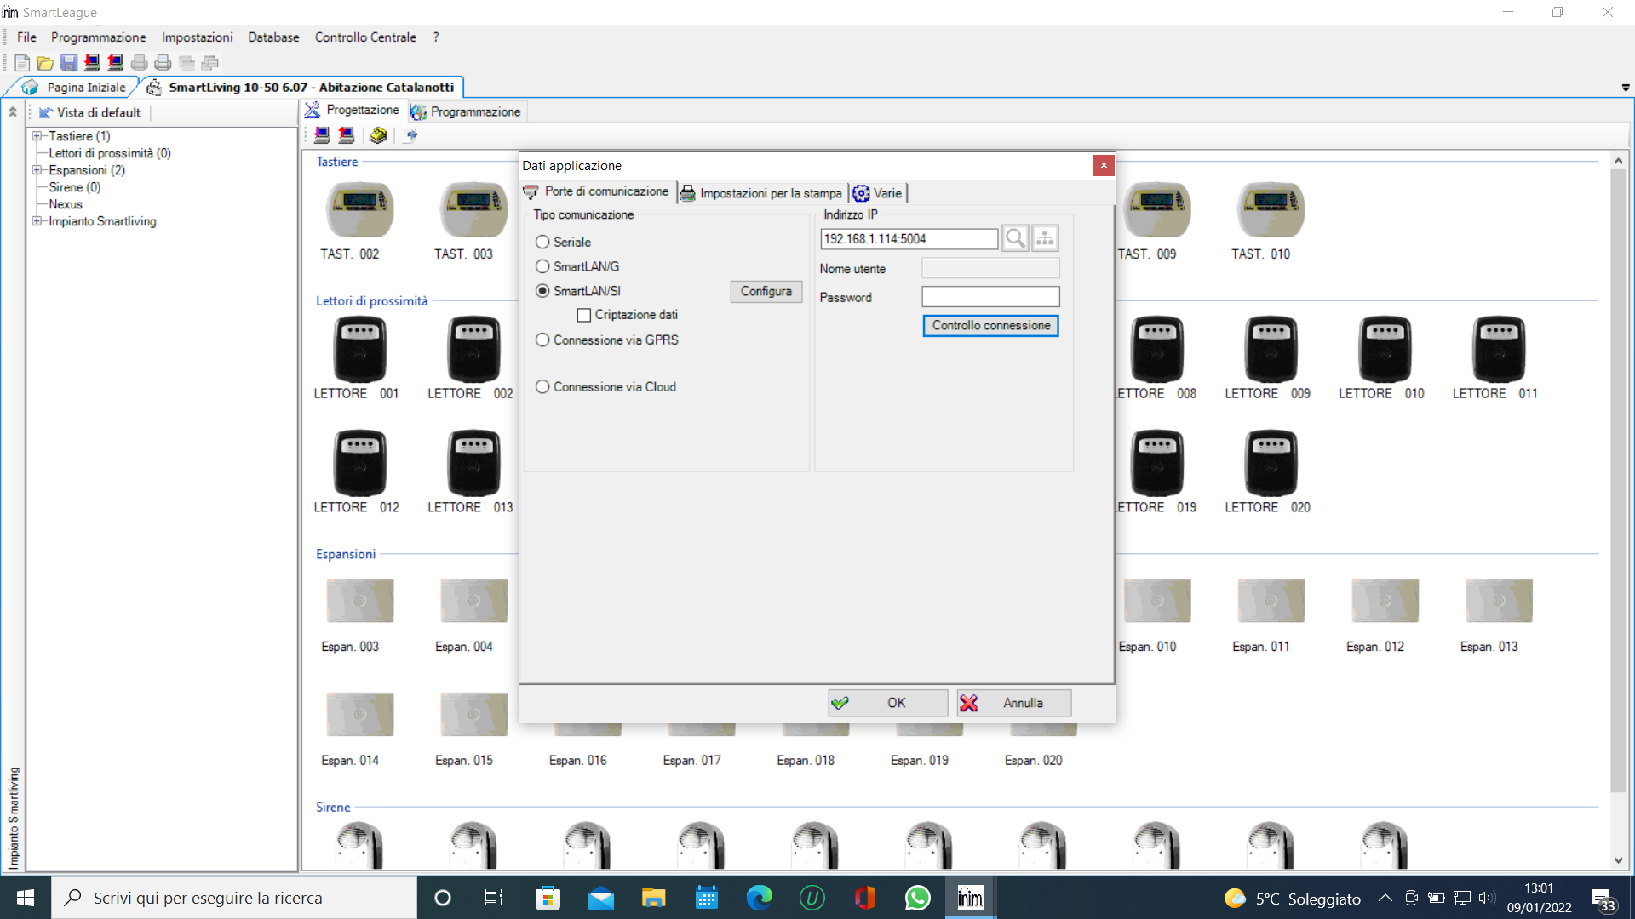Click the yellow telephone icon in the Progettazione toolbar

click(378, 135)
